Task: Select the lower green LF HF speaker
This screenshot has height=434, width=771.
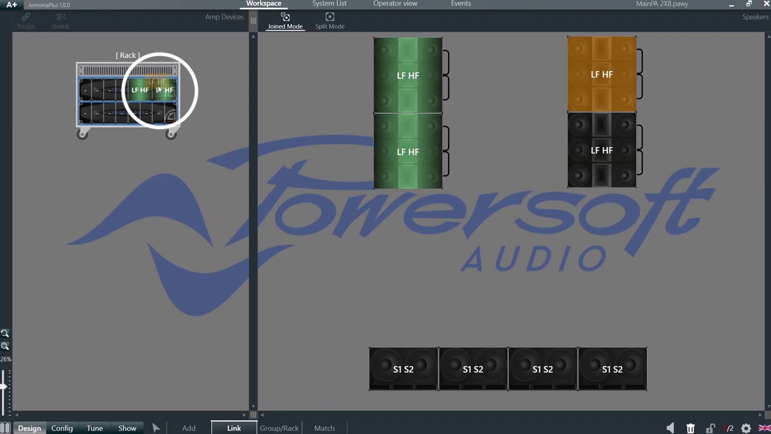Action: [408, 151]
